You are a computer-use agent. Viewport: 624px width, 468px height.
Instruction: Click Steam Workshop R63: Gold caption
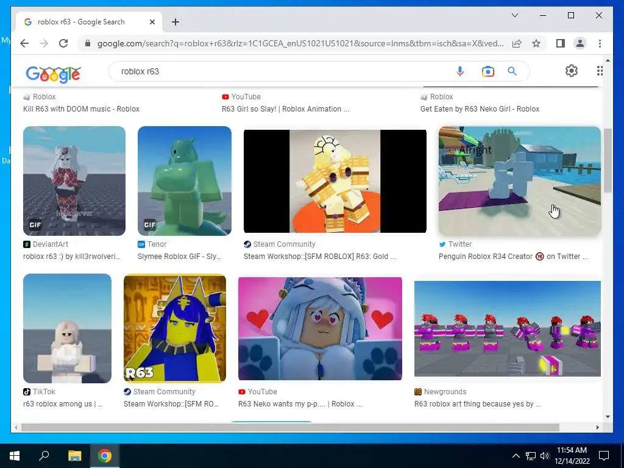pos(319,257)
